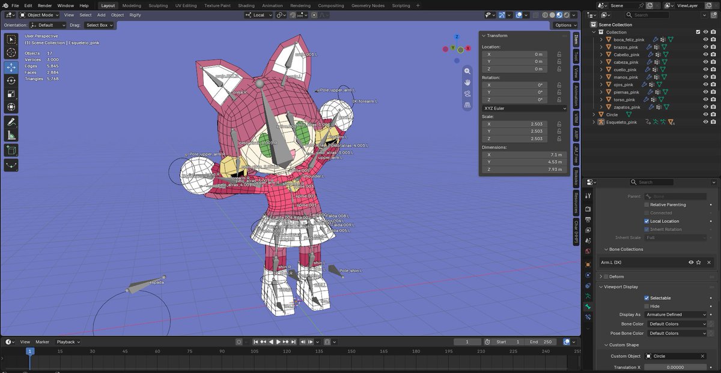The height and width of the screenshot is (373, 721).
Task: Open the viewport Options button
Action: [x=565, y=25]
